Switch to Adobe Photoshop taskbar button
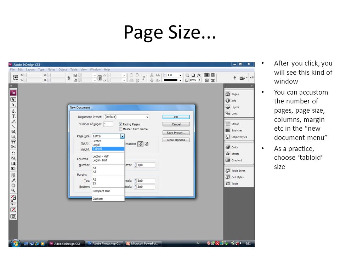Image resolution: width=340 pixels, height=255 pixels. tap(105, 244)
